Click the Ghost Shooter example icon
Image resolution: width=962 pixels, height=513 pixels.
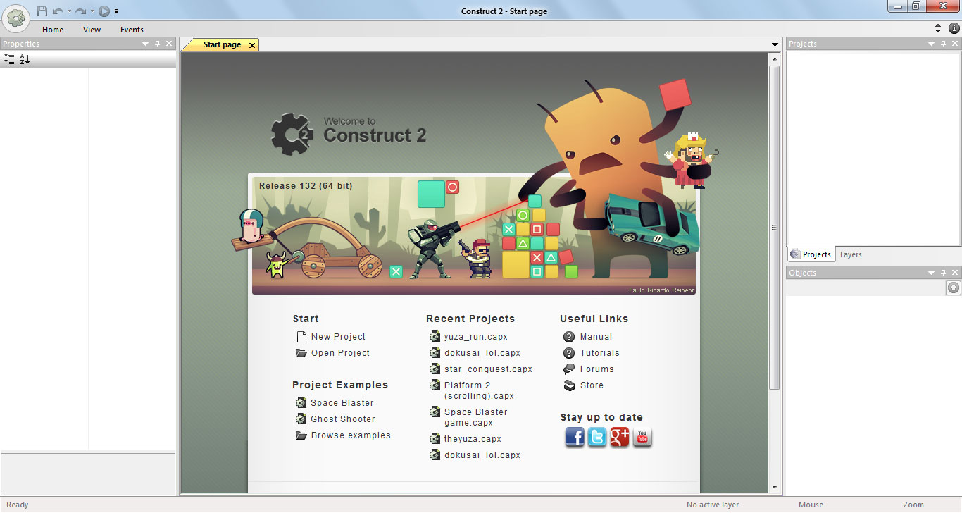tap(301, 419)
